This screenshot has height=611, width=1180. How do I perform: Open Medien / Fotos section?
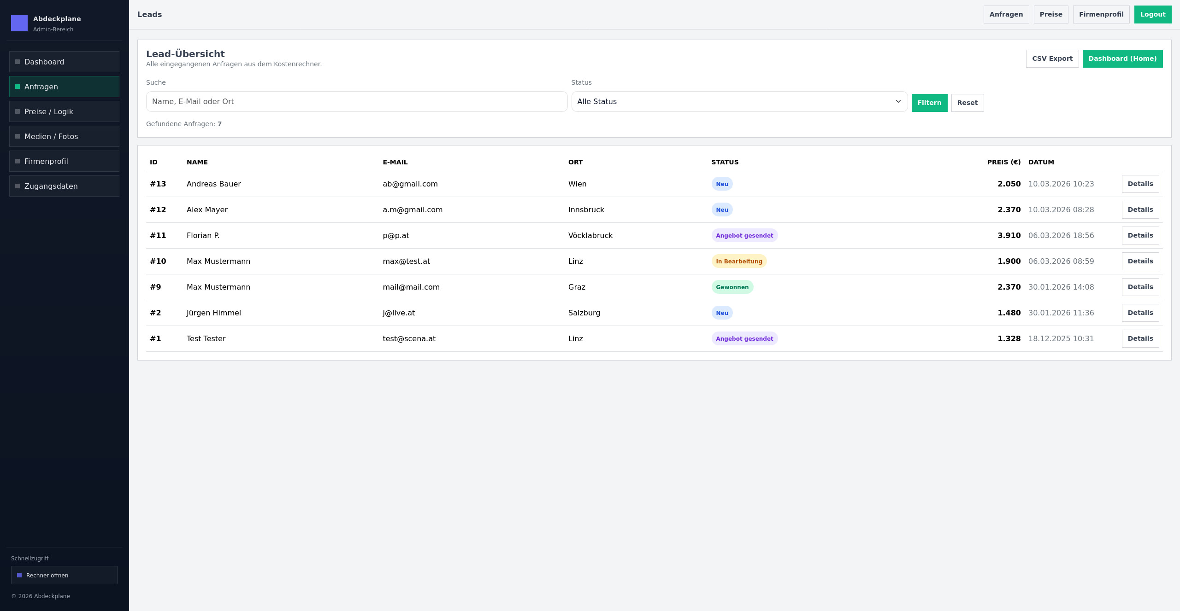pos(64,136)
